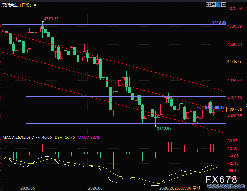
Task: Click the MACD:32.19 magenta value
Action: pos(89,138)
